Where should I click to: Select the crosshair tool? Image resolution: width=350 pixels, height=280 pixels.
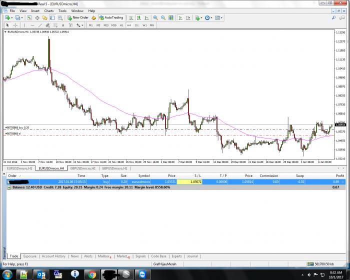(15, 25)
